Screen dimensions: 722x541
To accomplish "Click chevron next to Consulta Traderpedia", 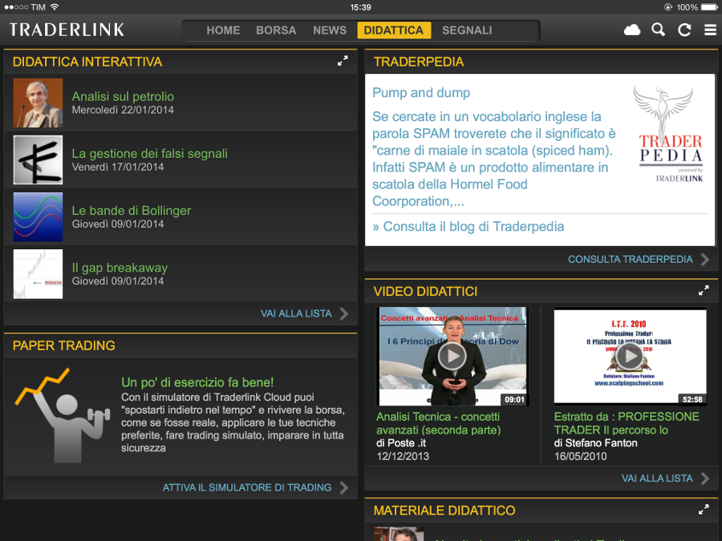I will click(x=704, y=260).
